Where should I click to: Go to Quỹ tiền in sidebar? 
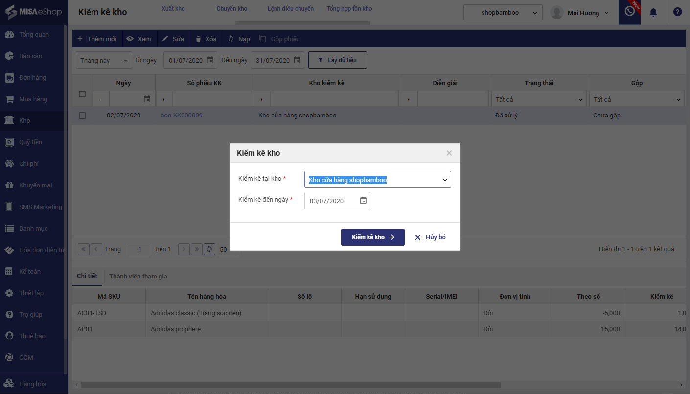pos(30,142)
